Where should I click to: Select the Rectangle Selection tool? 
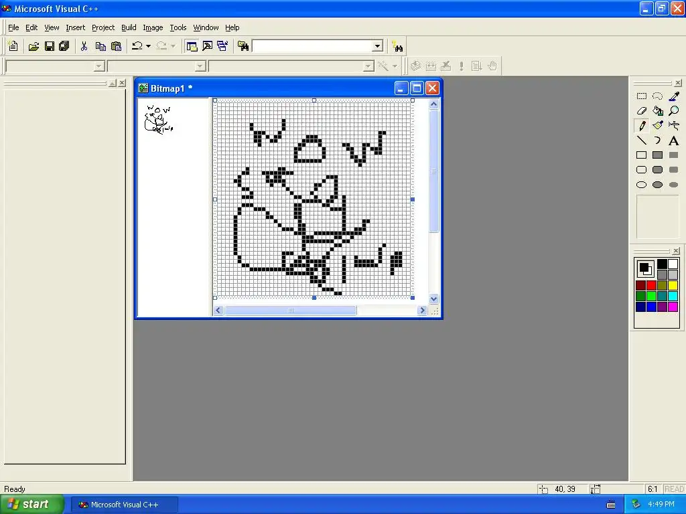coord(641,96)
